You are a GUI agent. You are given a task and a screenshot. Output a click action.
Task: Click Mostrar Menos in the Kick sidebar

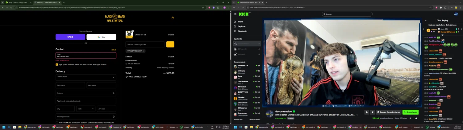pyautogui.click(x=255, y=120)
